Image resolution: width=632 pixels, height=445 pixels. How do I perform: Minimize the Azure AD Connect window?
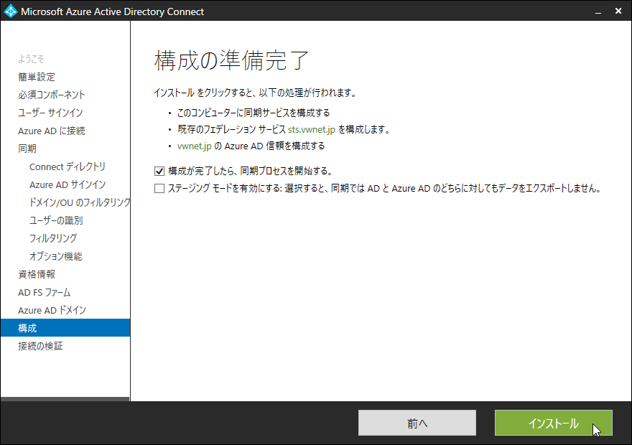pos(598,11)
